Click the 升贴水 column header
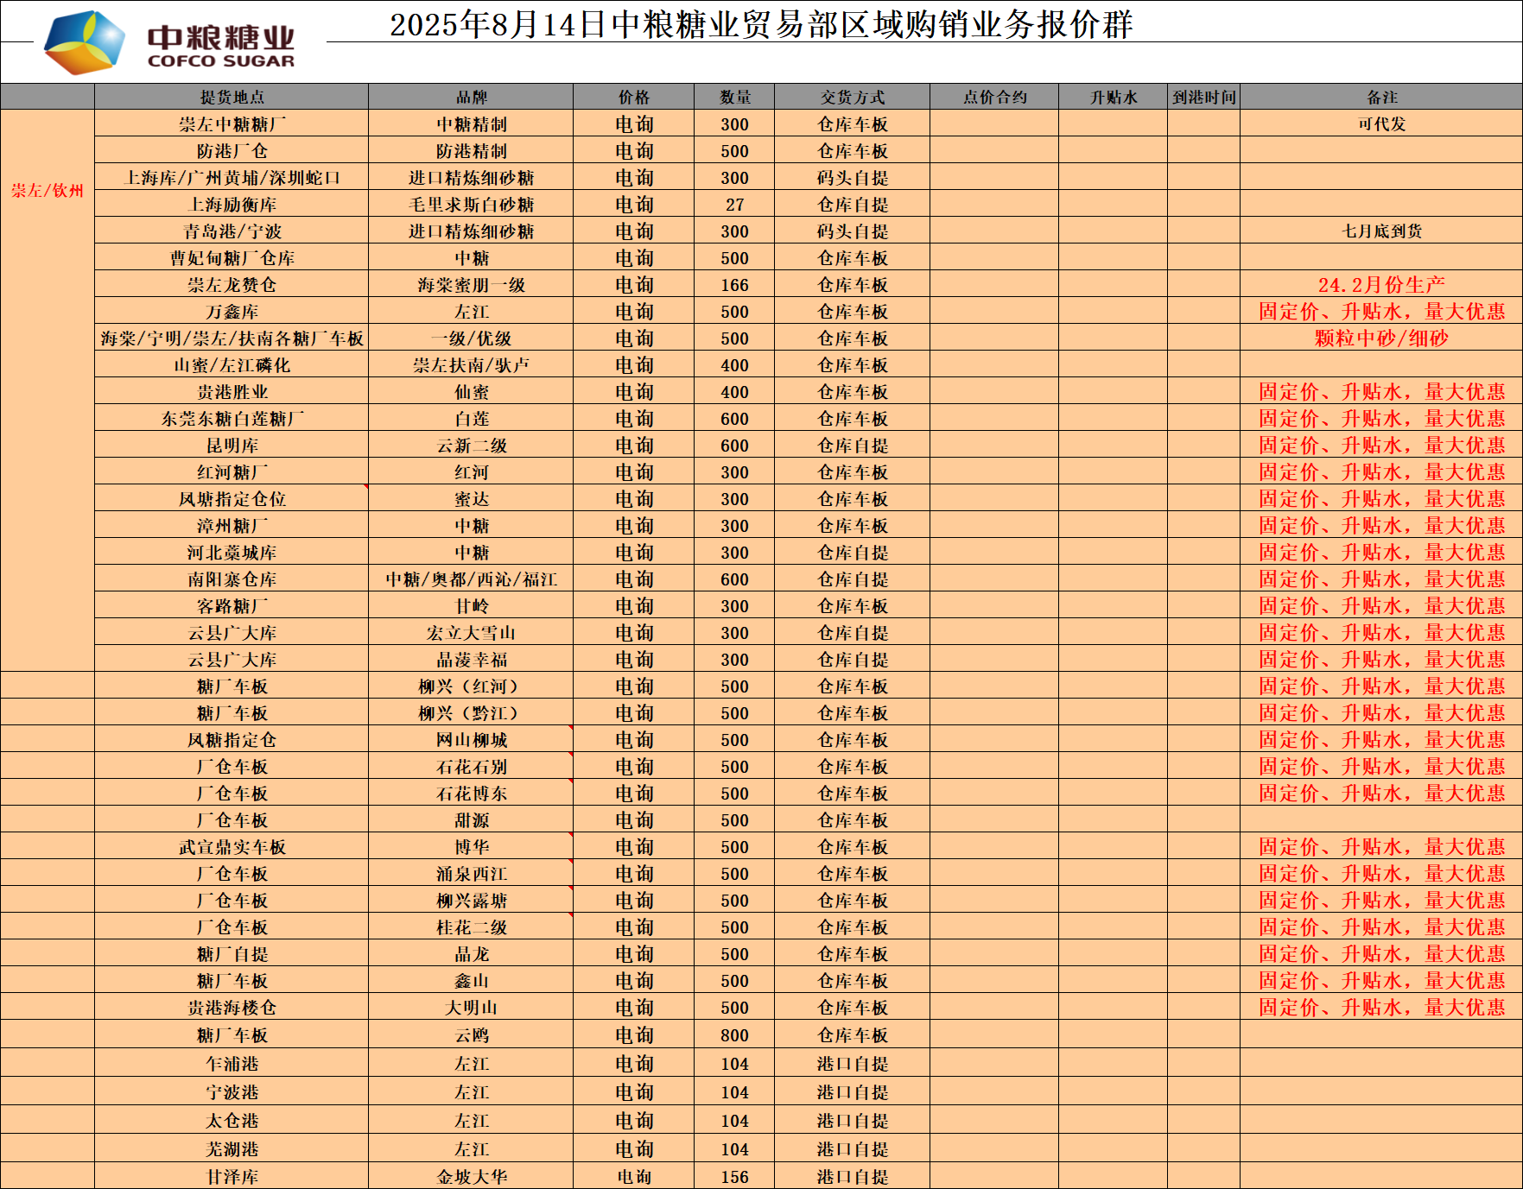The height and width of the screenshot is (1189, 1523). pyautogui.click(x=1113, y=97)
